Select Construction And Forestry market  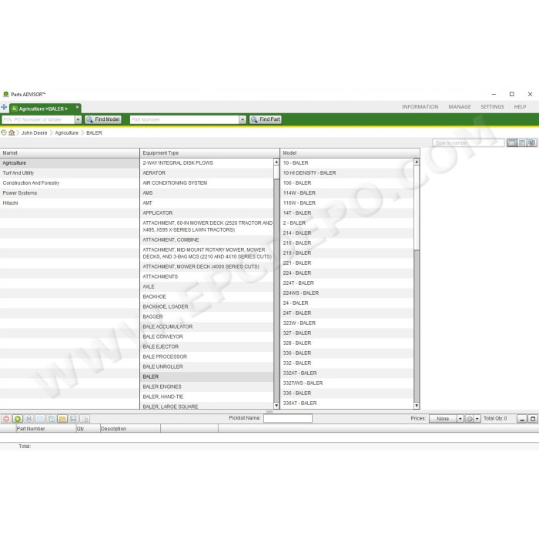pos(70,183)
